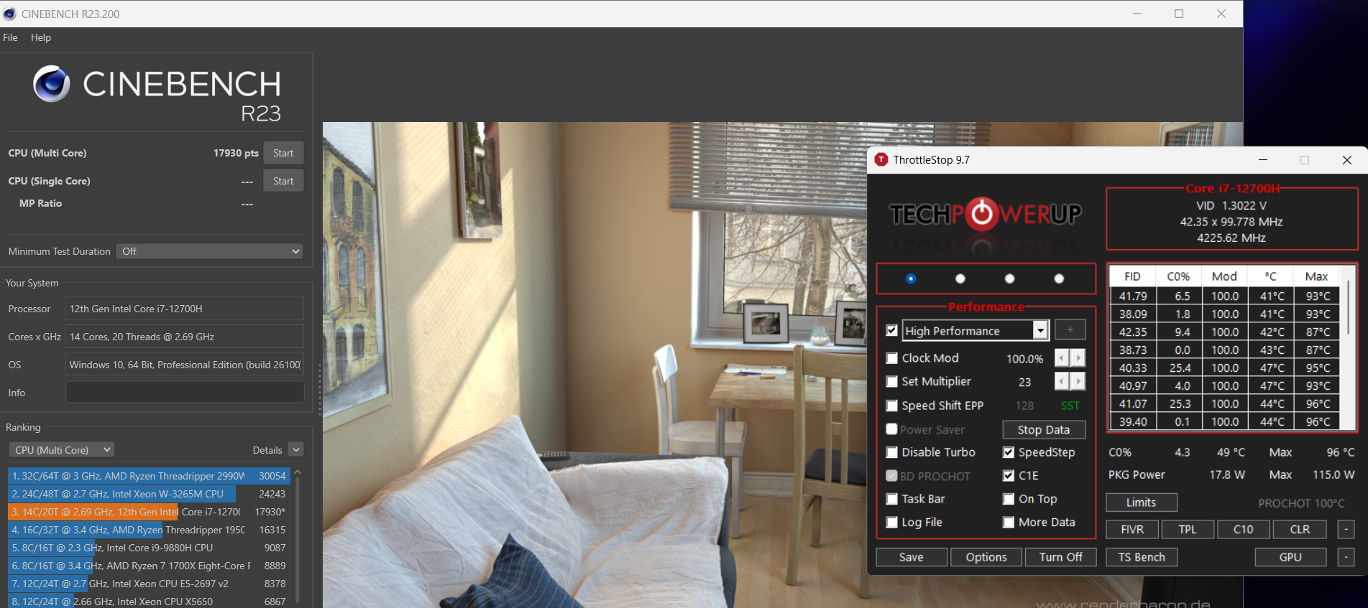Close the ThrottleStop window

1347,160
